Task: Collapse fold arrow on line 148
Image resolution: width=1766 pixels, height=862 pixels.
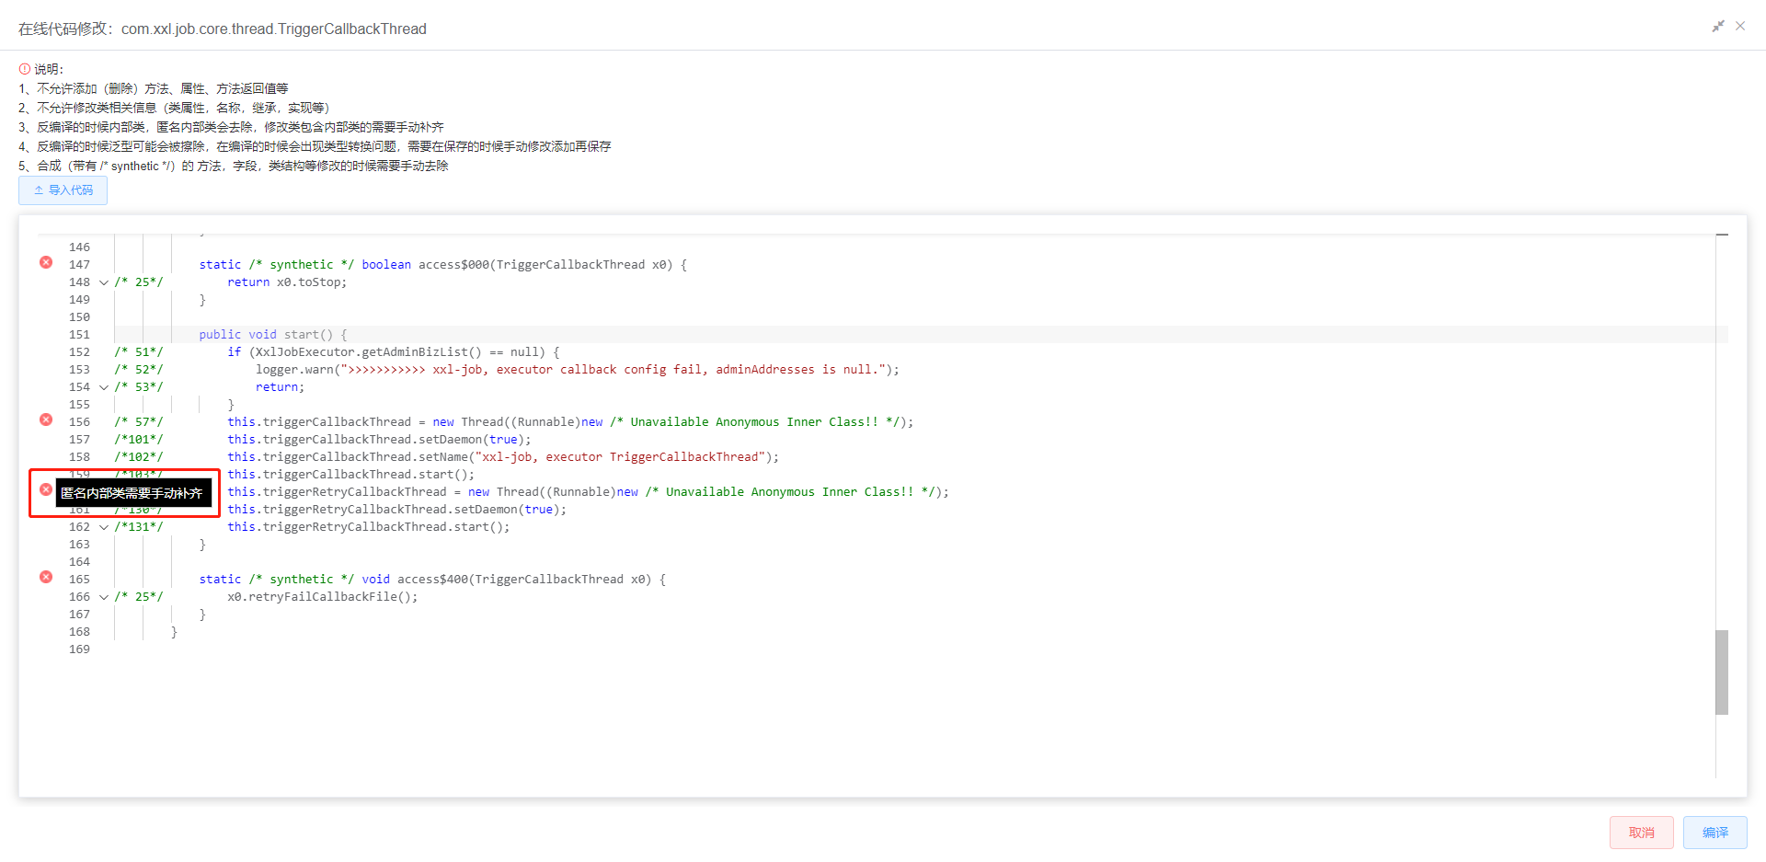Action: coord(104,282)
